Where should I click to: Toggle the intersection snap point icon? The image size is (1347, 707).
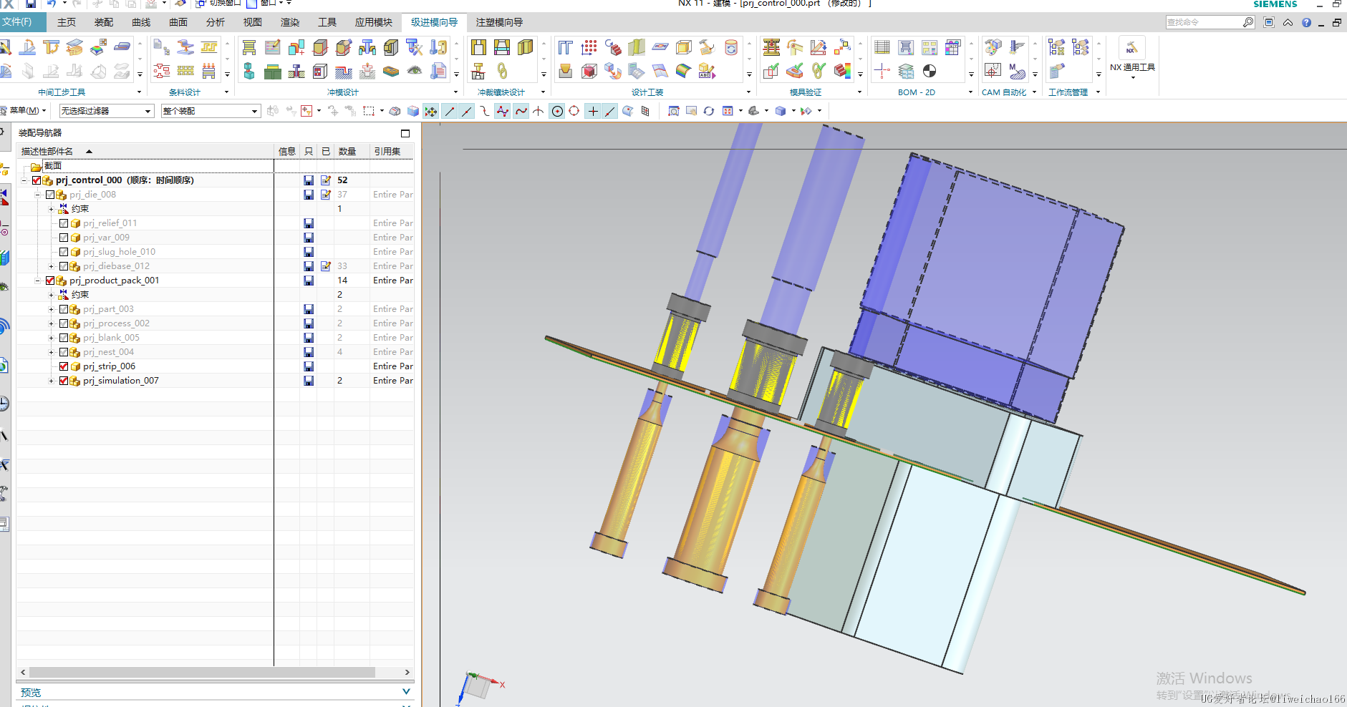(x=537, y=111)
